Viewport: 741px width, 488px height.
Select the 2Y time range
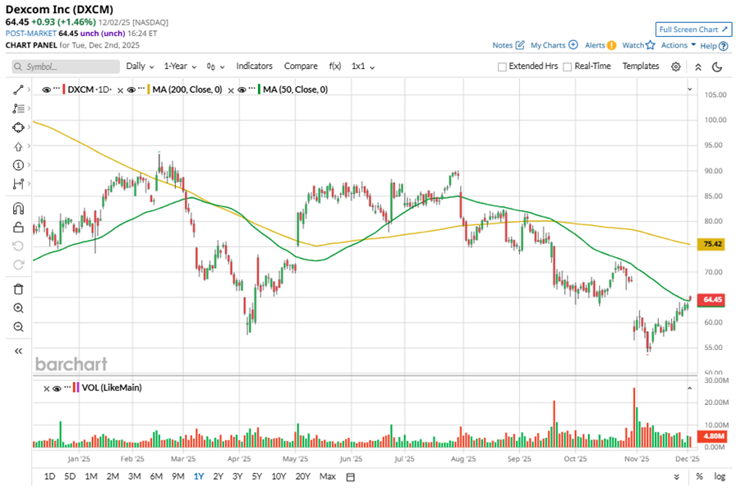(218, 476)
